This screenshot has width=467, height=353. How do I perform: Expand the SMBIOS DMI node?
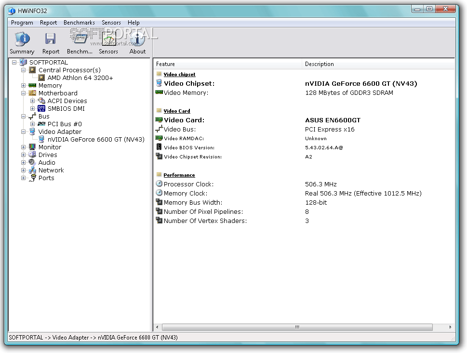click(x=32, y=109)
